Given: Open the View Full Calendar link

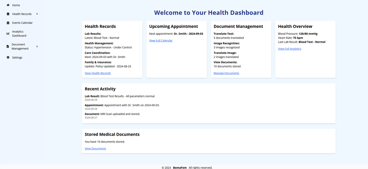Looking at the screenshot, I should [161, 41].
